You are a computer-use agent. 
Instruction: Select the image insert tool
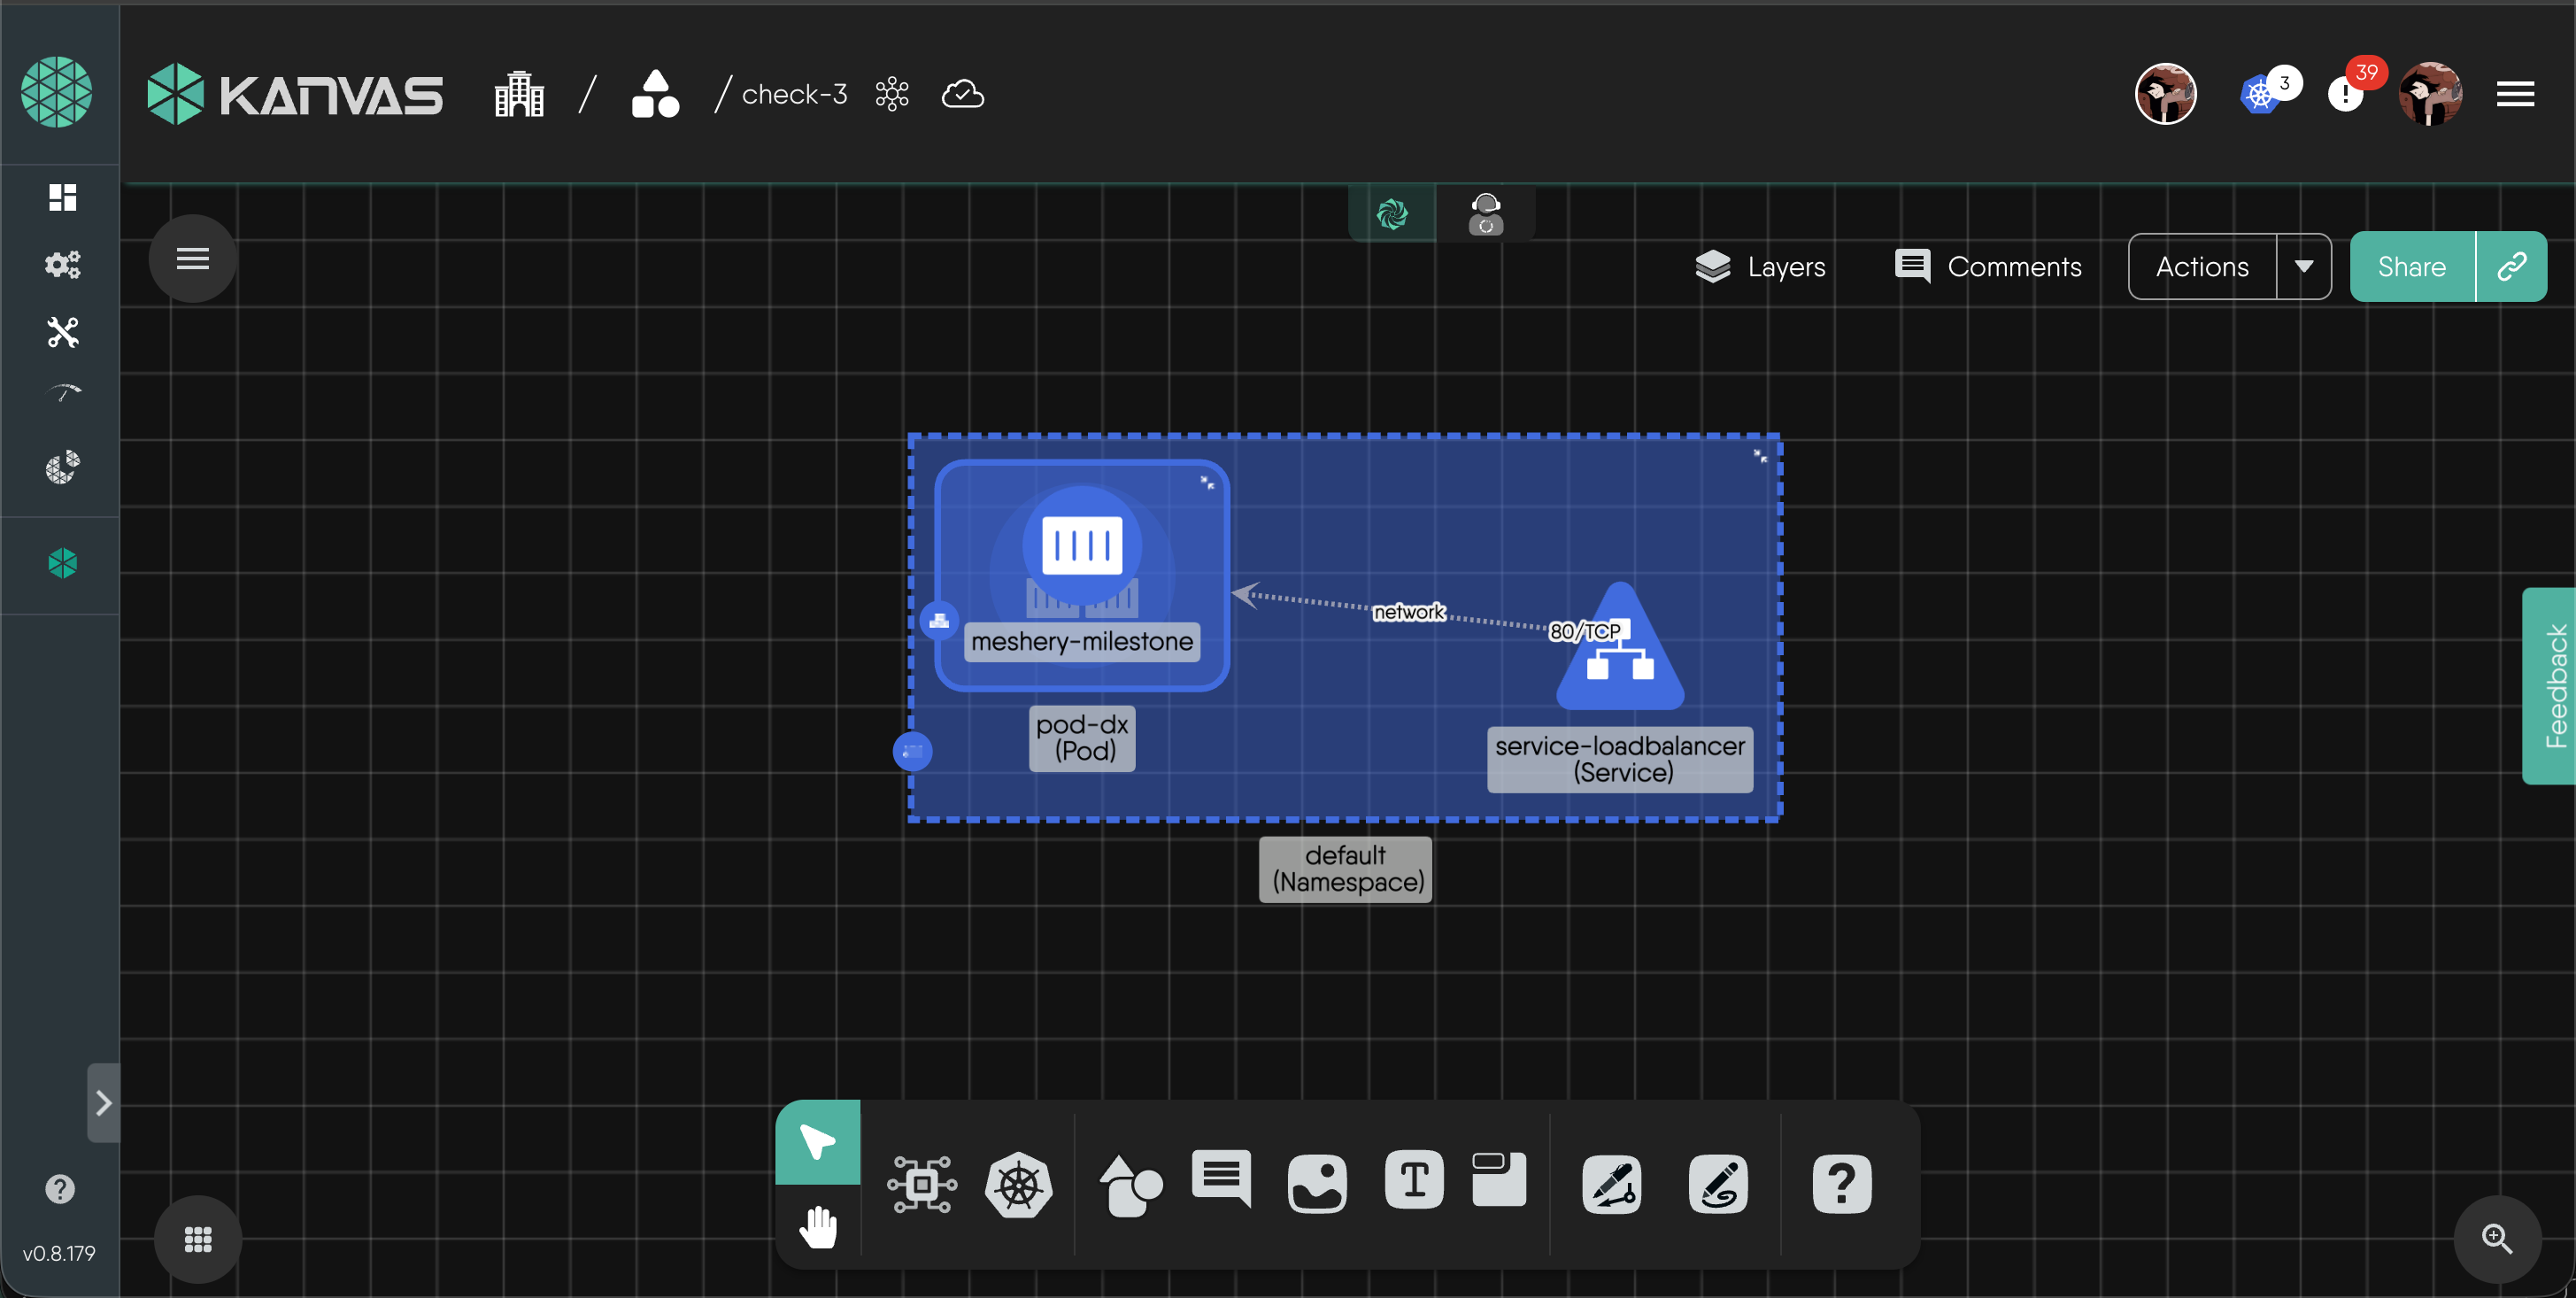[1317, 1185]
